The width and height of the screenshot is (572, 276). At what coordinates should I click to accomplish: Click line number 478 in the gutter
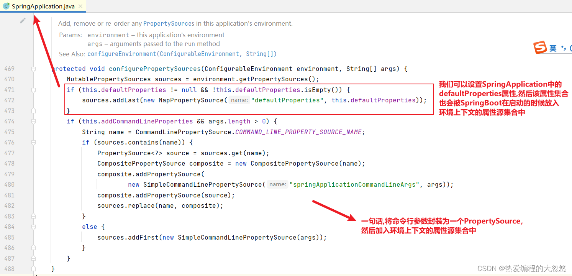pos(9,164)
